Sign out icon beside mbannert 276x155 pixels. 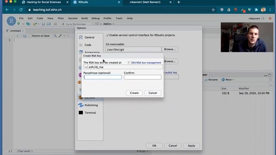[x=263, y=18]
